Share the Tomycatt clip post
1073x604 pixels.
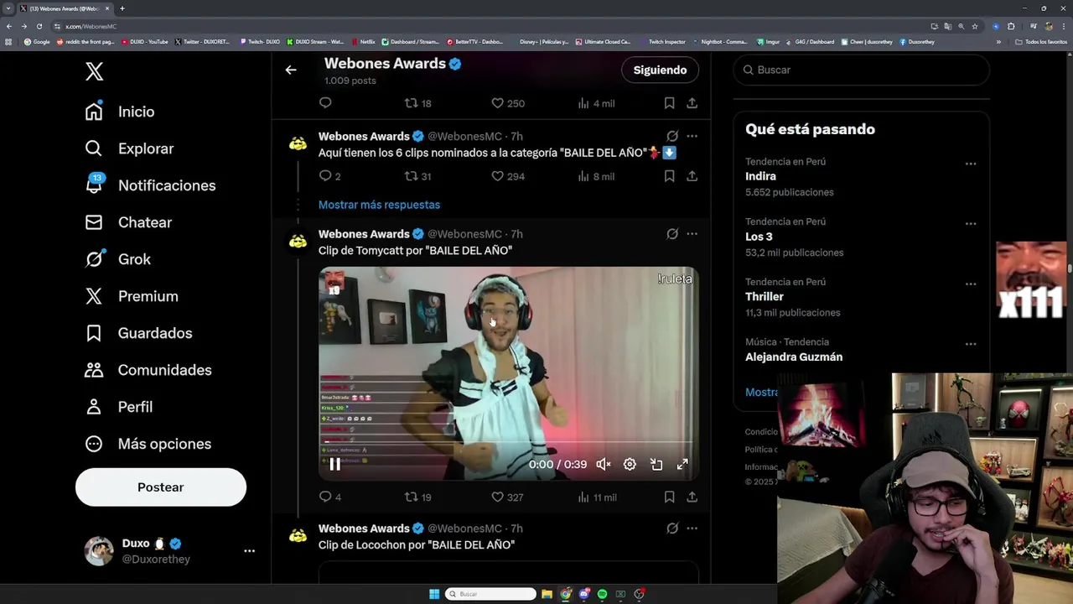(692, 497)
